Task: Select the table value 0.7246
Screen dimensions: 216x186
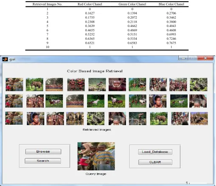Action: pos(171,38)
